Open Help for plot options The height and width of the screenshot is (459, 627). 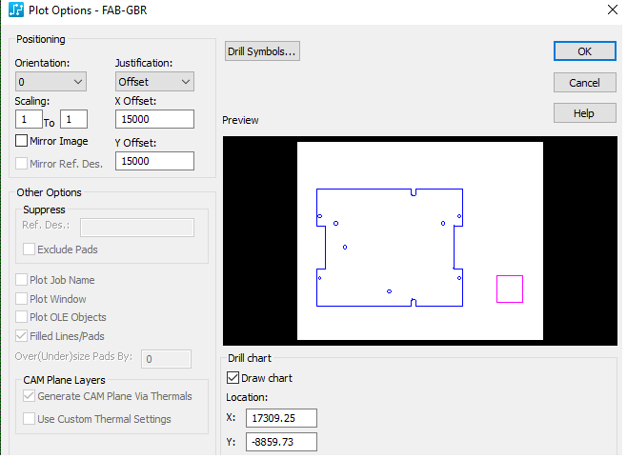[x=584, y=113]
